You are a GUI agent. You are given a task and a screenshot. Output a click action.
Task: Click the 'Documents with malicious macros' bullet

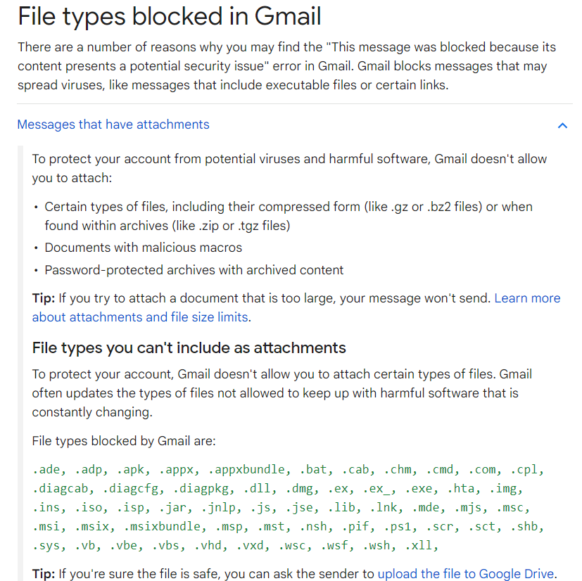(143, 248)
